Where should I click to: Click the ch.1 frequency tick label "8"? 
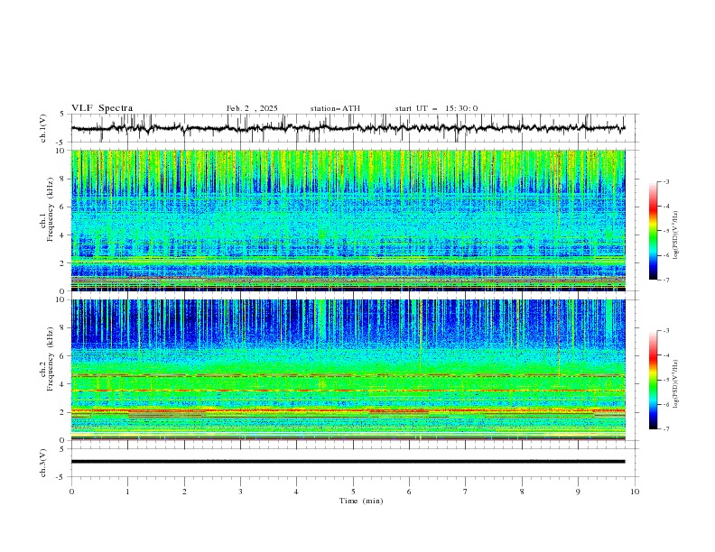[x=63, y=179]
